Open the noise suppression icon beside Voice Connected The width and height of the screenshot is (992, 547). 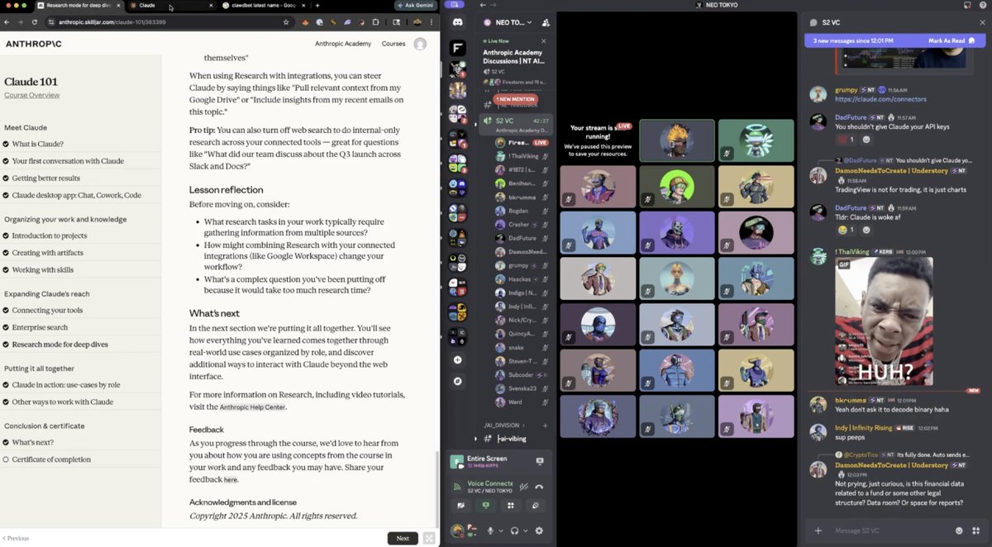pyautogui.click(x=523, y=487)
